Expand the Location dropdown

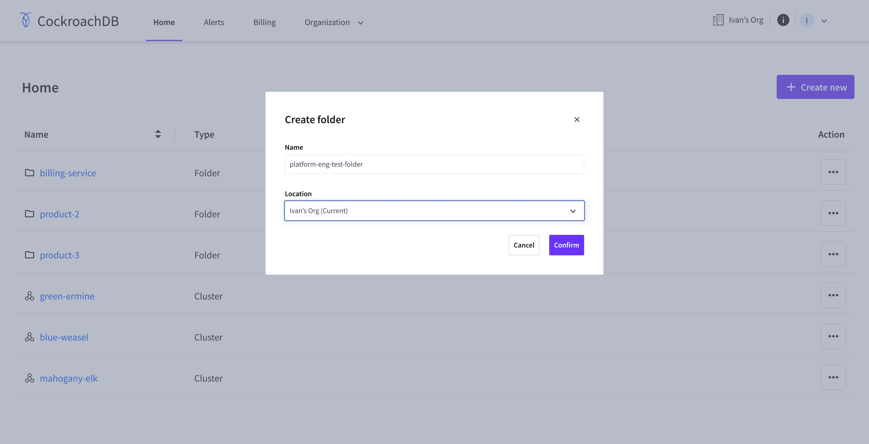pos(434,211)
